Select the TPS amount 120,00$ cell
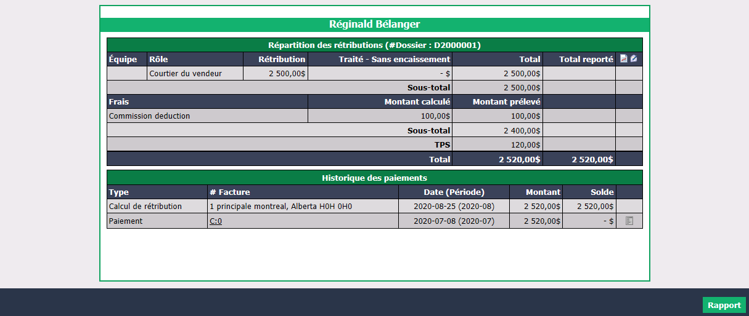Screen dimensions: 749x316 pos(497,144)
